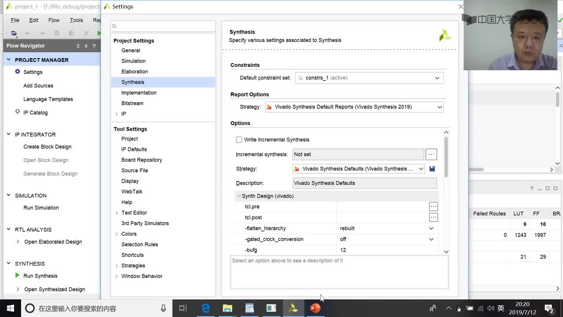This screenshot has height=317, width=563.
Task: Switch to Vivado taskbar icon
Action: (x=293, y=308)
